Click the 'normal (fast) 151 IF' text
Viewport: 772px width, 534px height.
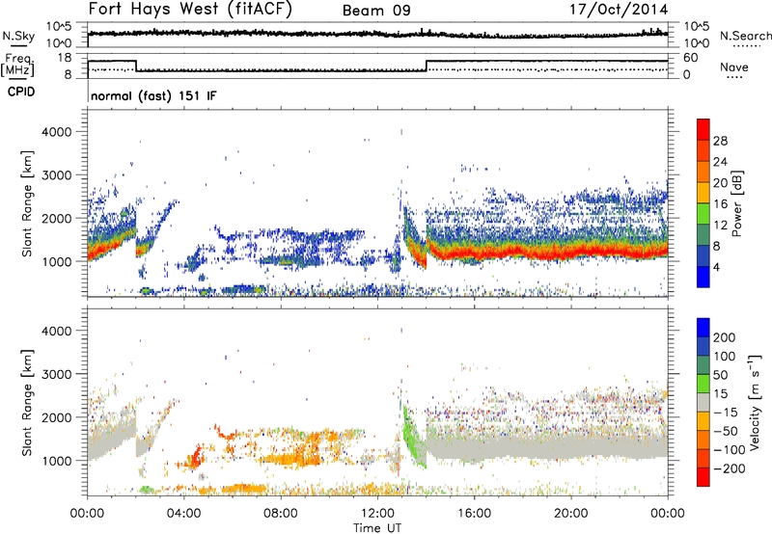pyautogui.click(x=153, y=95)
